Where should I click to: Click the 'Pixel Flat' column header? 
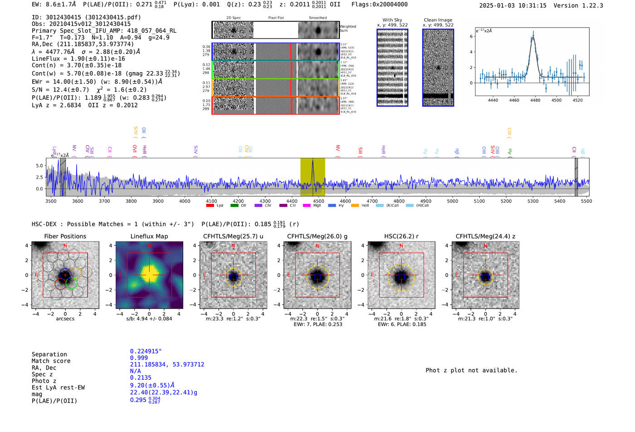click(276, 18)
